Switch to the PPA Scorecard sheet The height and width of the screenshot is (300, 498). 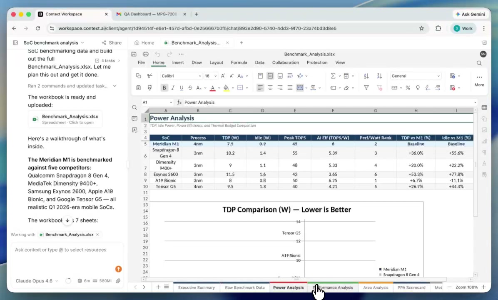pos(411,287)
